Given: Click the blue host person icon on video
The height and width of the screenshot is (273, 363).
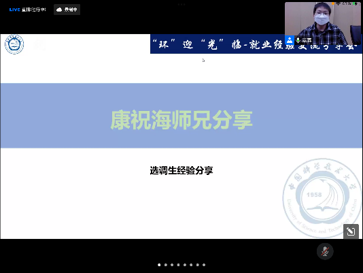Looking at the screenshot, I should [290, 40].
